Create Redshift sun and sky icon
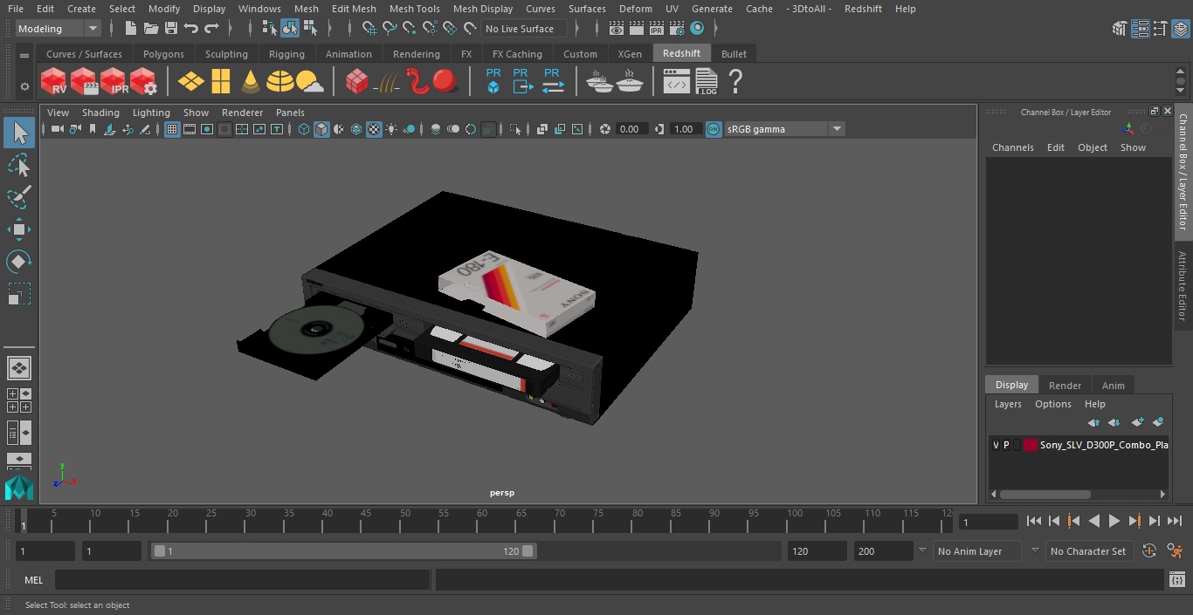The height and width of the screenshot is (615, 1193). pyautogui.click(x=309, y=82)
